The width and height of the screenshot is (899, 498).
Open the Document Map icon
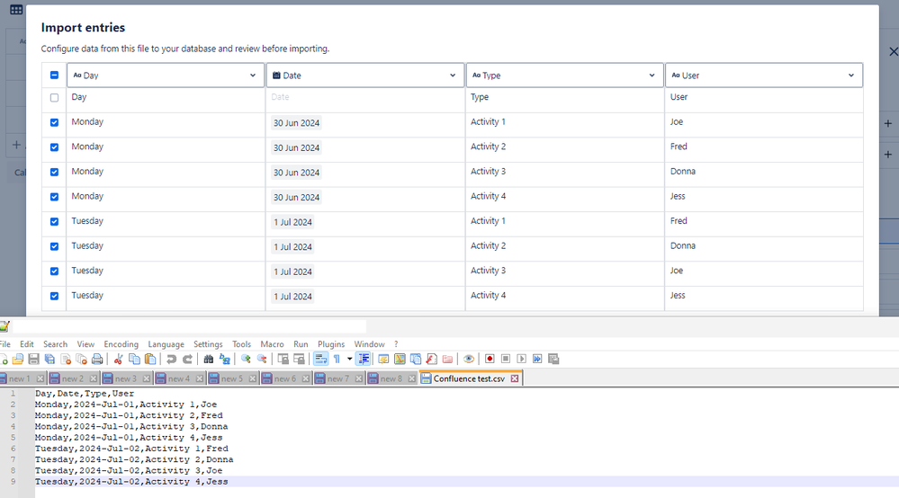[x=400, y=359]
